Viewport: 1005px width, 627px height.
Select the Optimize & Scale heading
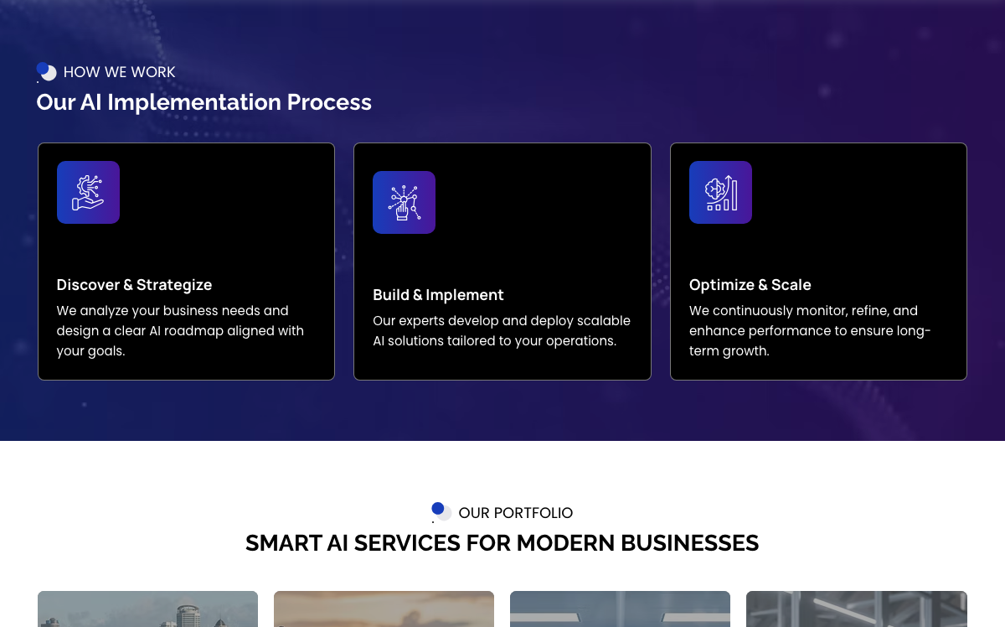[x=750, y=285]
